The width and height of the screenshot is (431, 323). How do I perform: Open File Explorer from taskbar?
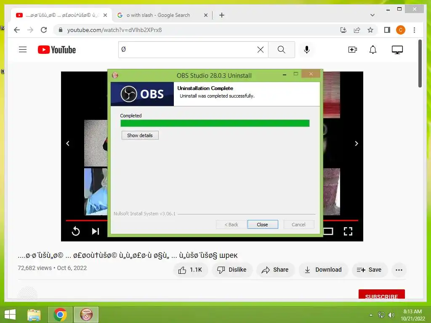pyautogui.click(x=34, y=315)
